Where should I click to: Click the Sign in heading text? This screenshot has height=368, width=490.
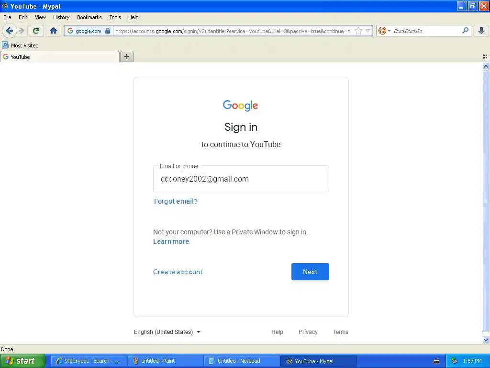click(x=241, y=127)
